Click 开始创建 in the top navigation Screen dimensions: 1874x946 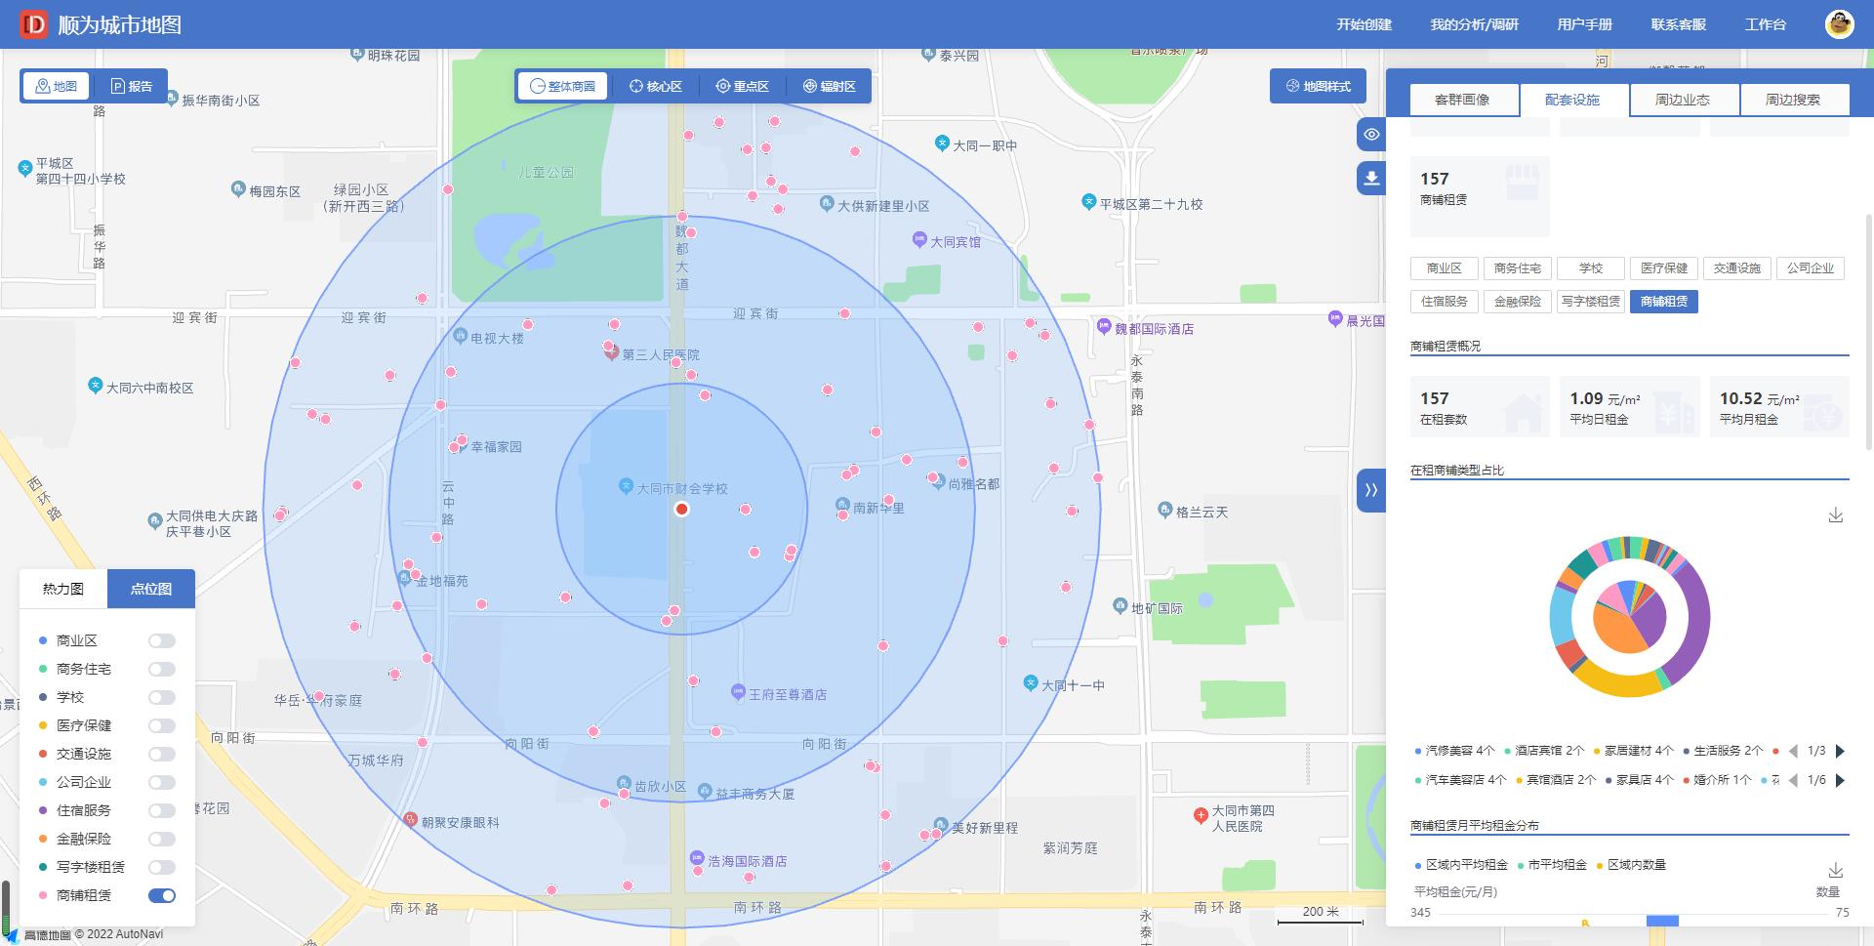point(1363,23)
